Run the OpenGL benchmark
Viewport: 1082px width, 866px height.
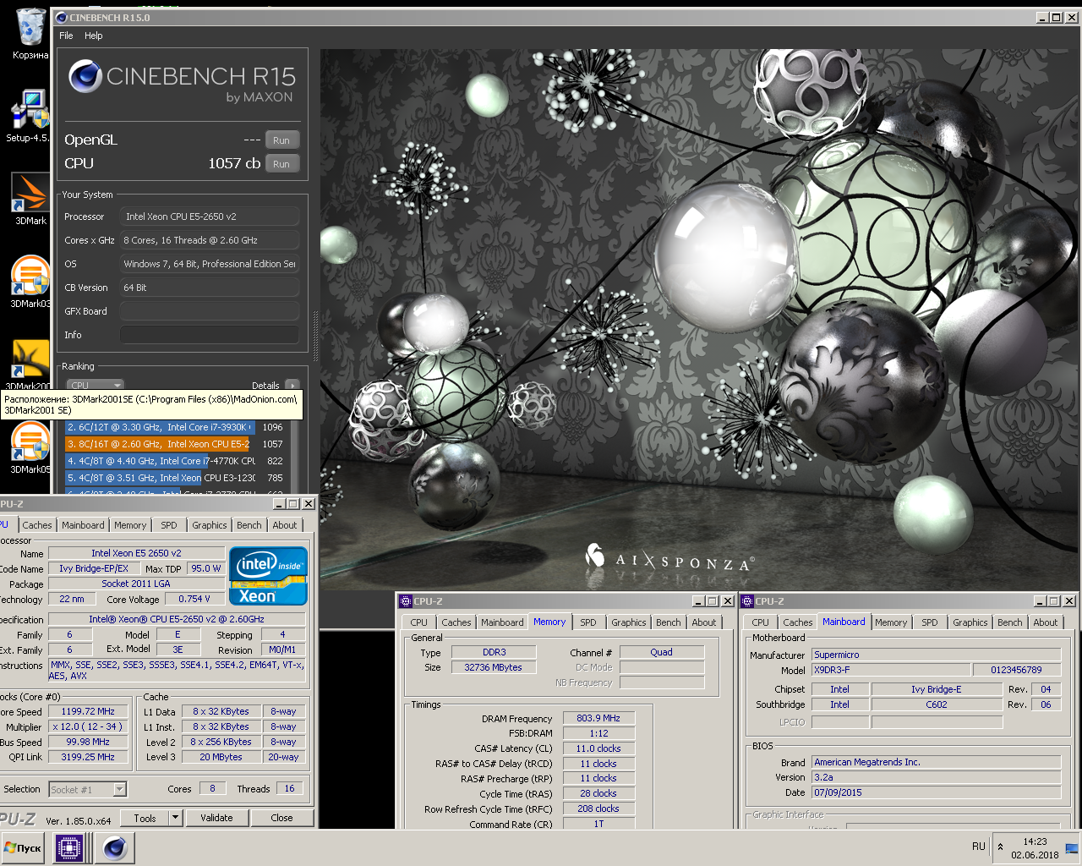281,140
